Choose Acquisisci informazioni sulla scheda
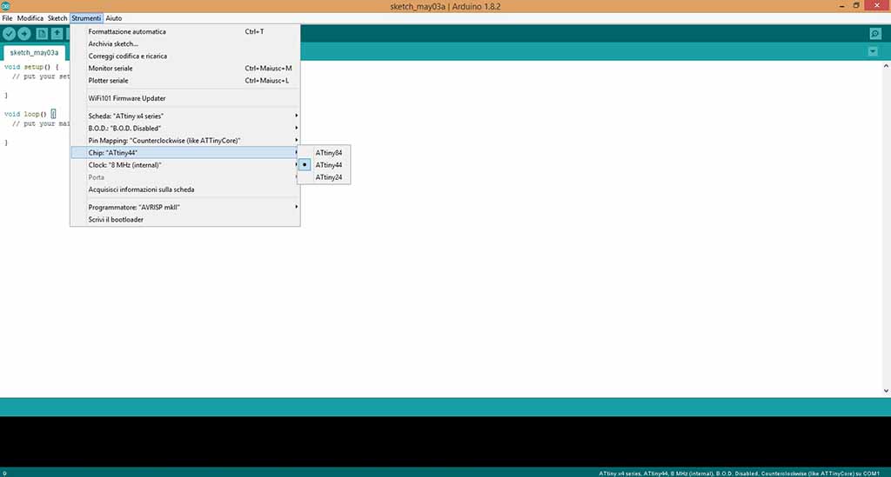The image size is (891, 477). 184,189
